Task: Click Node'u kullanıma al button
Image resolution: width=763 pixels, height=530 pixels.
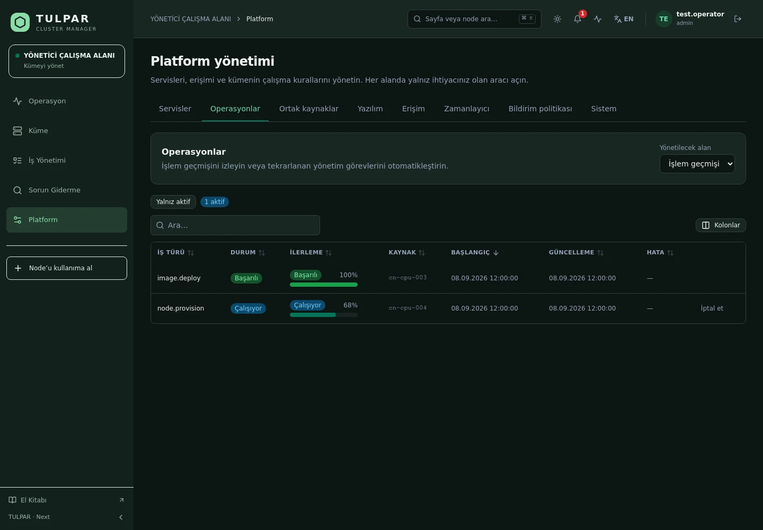Action: coord(67,268)
